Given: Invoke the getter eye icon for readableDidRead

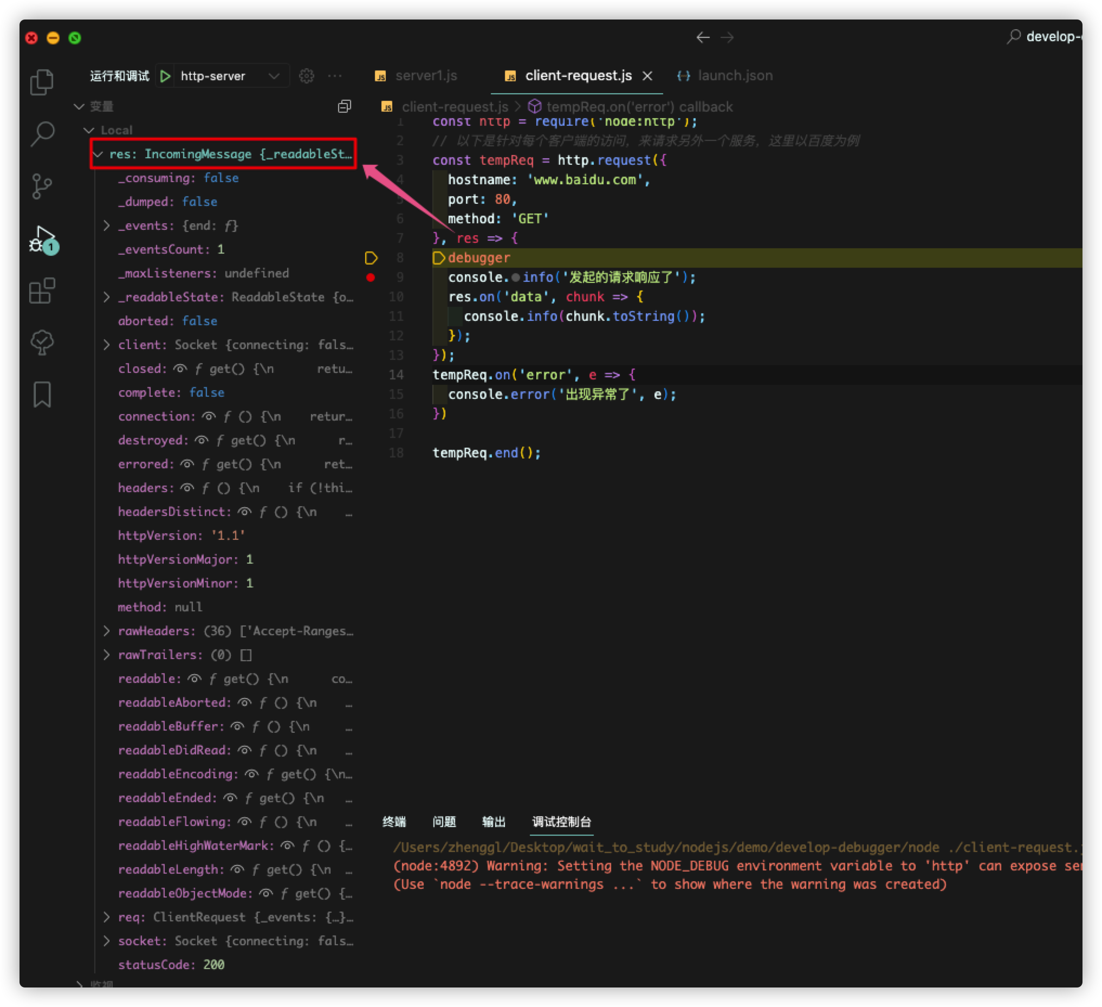Looking at the screenshot, I should coord(244,751).
